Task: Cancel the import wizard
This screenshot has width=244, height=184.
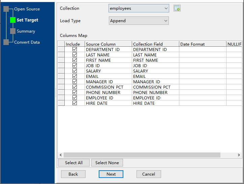Action: coord(149,174)
